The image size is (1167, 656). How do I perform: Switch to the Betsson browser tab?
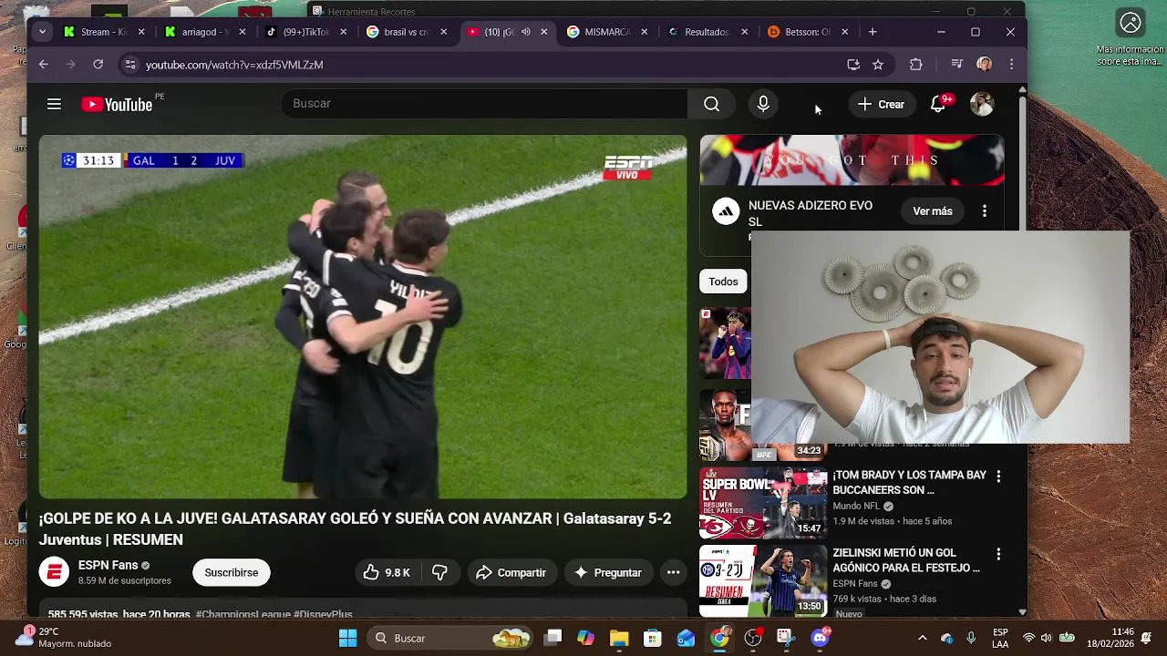click(x=807, y=32)
